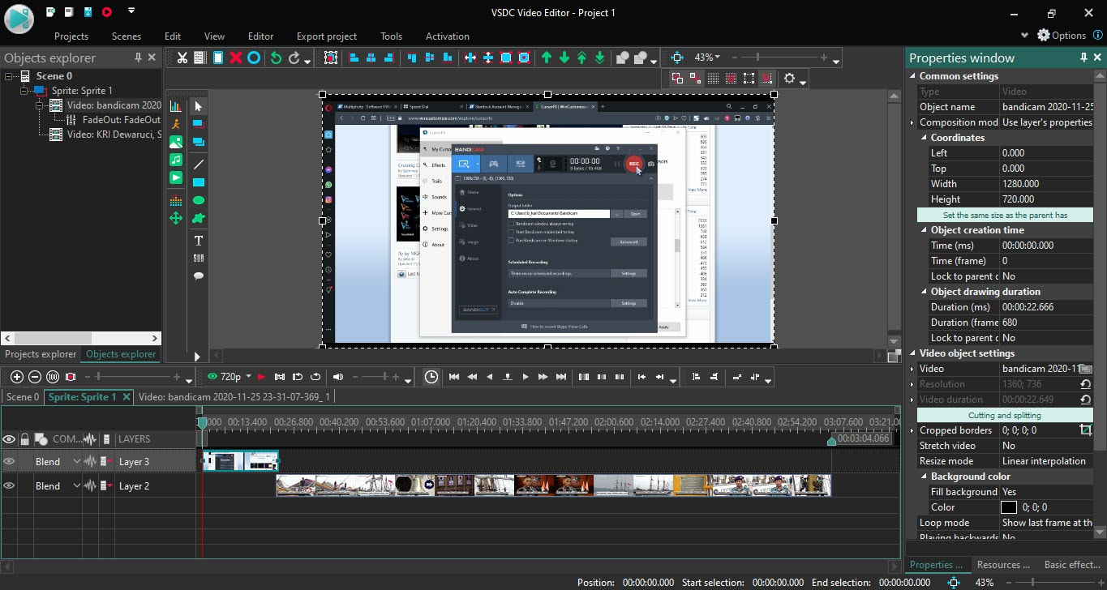Toggle the lock icon in timeline header
The width and height of the screenshot is (1107, 590).
(x=25, y=439)
